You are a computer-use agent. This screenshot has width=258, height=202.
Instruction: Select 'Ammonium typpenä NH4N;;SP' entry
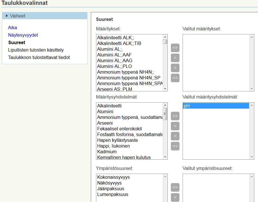click(130, 78)
